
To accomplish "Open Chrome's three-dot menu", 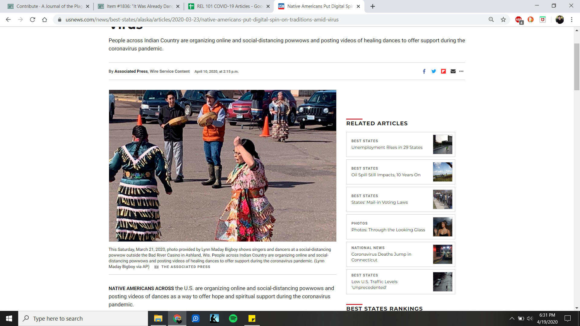I will (572, 20).
